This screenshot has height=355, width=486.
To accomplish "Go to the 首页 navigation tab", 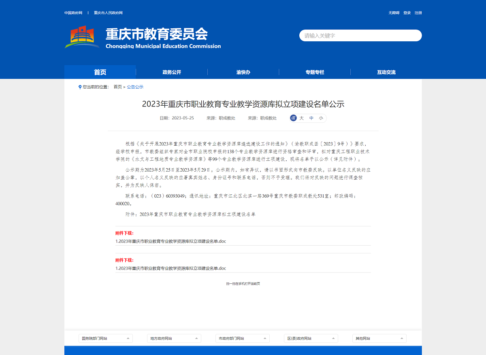I will click(x=100, y=72).
